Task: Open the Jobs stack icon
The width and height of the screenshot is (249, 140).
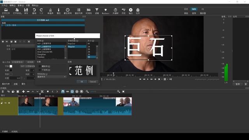Action: (x=138, y=11)
